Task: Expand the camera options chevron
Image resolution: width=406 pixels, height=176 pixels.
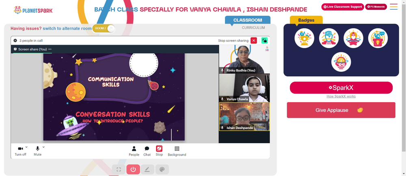Action: [26, 147]
